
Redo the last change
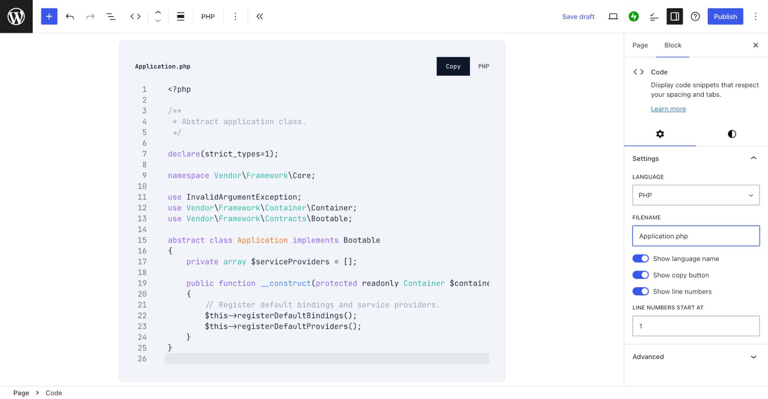(90, 16)
